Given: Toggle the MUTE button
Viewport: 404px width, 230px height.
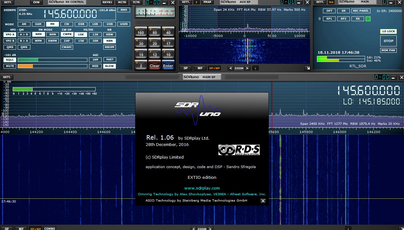Looking at the screenshot, I should click(10, 66).
